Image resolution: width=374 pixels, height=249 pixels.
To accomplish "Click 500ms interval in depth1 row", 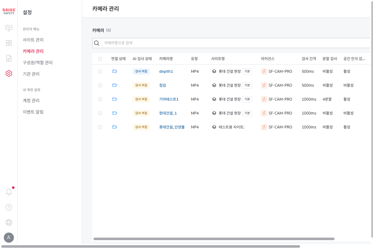I will [x=308, y=72].
